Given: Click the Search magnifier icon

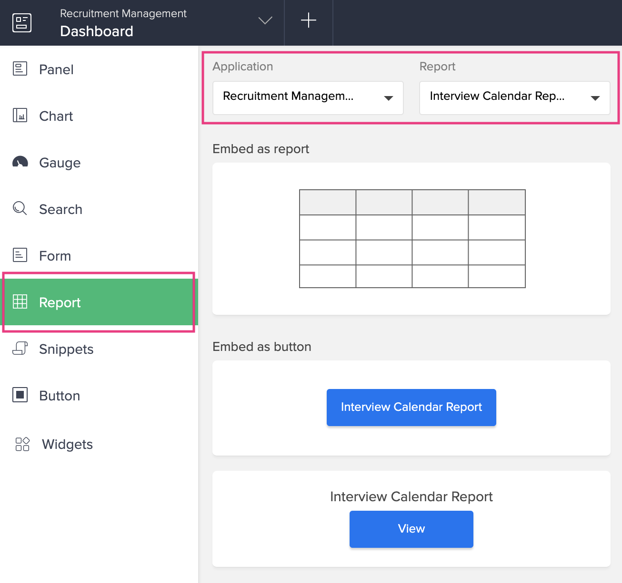Looking at the screenshot, I should (20, 208).
